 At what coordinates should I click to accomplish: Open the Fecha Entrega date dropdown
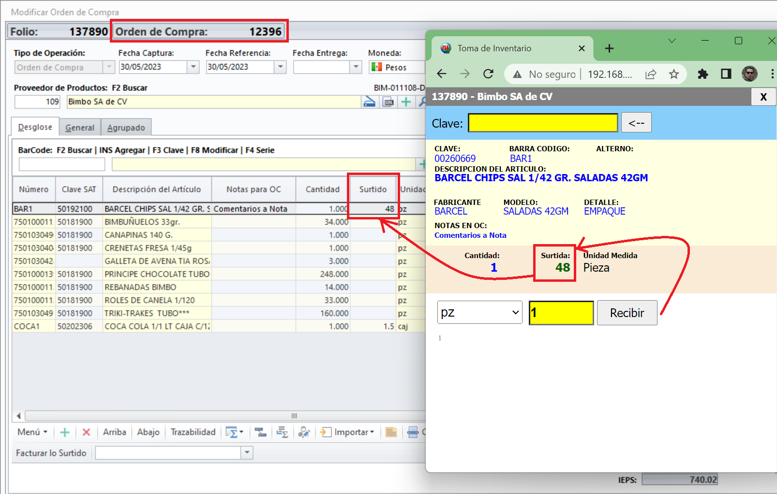356,67
